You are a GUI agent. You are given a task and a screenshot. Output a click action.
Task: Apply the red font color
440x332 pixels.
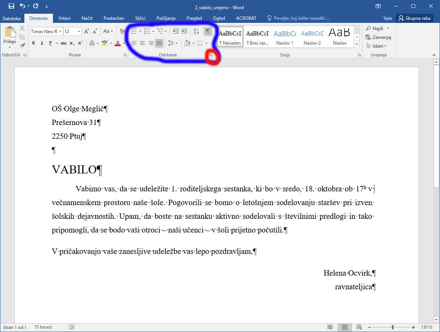[x=118, y=43]
